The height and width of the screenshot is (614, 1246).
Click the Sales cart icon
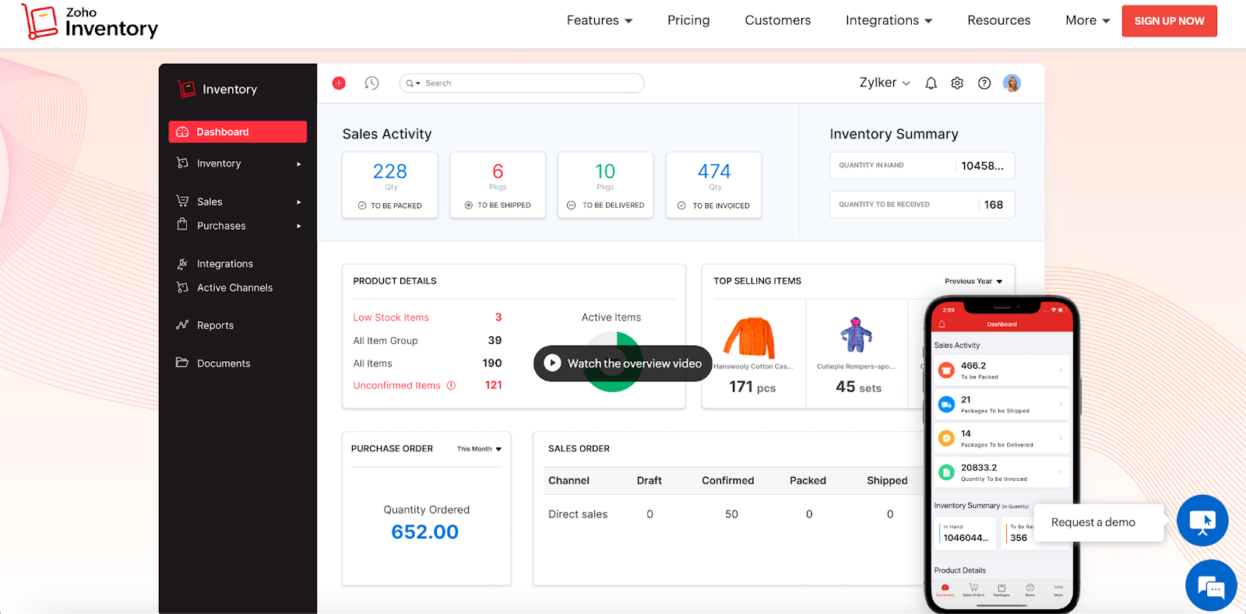point(182,201)
